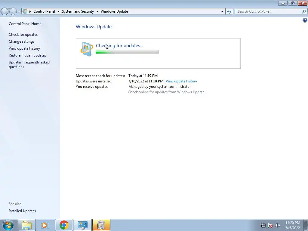Open the recent pages dropdown beside Forward
The width and height of the screenshot is (308, 231).
19,12
